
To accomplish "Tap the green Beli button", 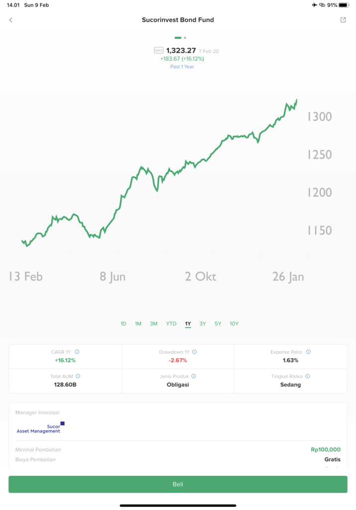I will coord(178,484).
